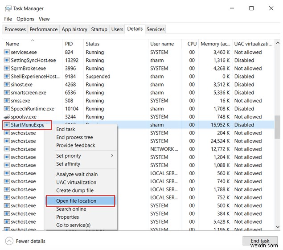Click the Task Manager title bar icon
The image size is (283, 250).
pyautogui.click(x=8, y=8)
